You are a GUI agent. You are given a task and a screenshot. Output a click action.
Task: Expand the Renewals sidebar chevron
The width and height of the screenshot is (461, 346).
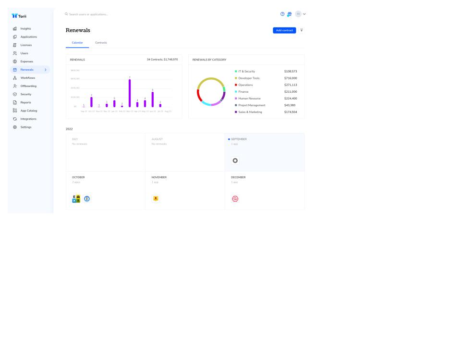[x=46, y=70]
